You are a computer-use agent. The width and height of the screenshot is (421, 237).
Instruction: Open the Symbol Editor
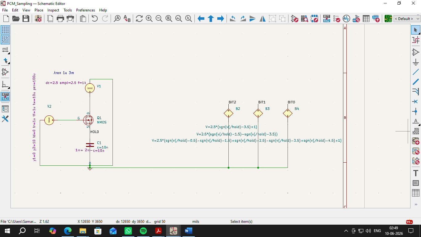(295, 19)
